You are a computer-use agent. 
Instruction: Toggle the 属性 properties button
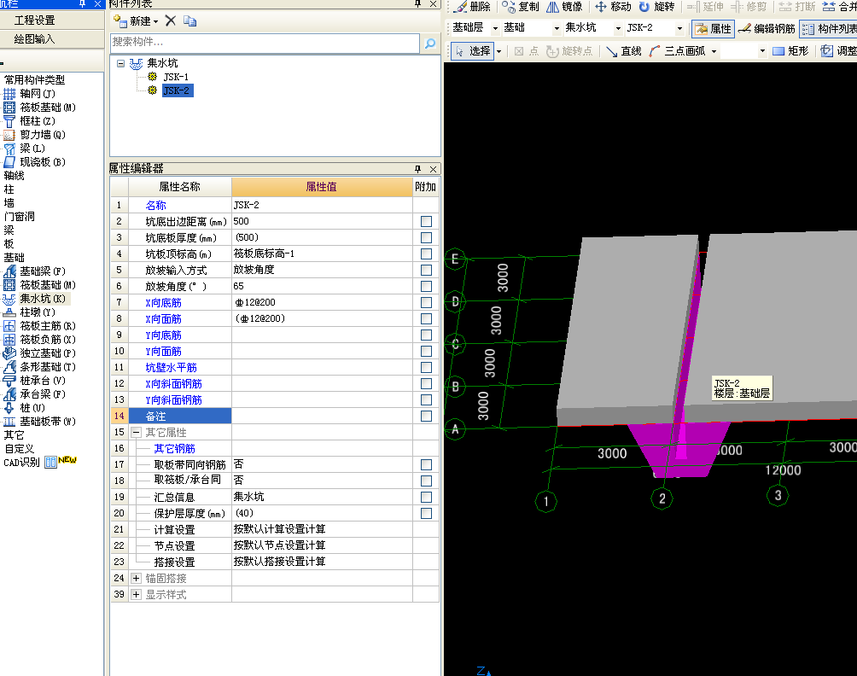coord(714,28)
